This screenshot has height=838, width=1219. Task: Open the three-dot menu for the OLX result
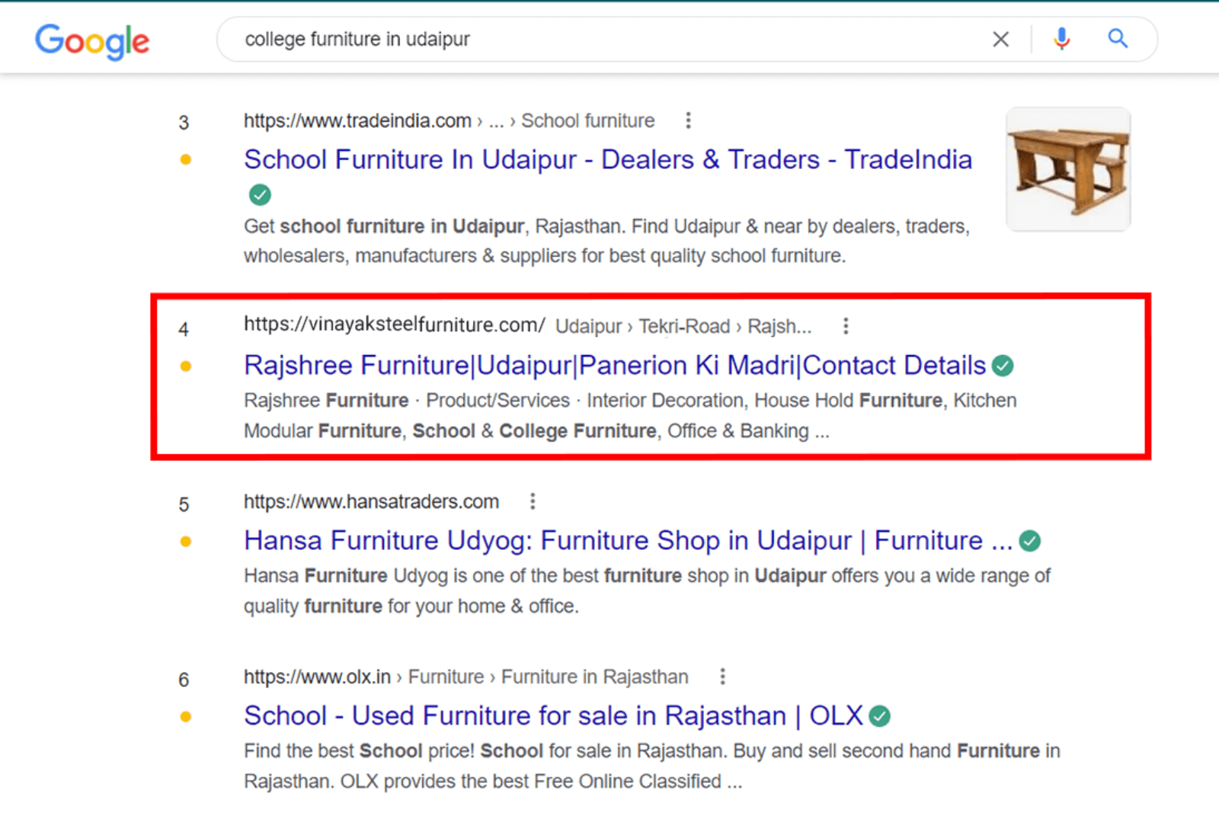722,675
